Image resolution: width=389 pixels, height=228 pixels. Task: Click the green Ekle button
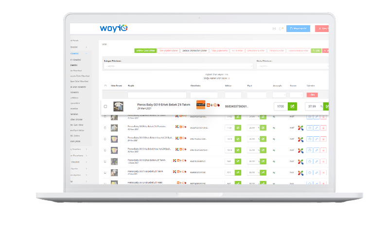316,50
